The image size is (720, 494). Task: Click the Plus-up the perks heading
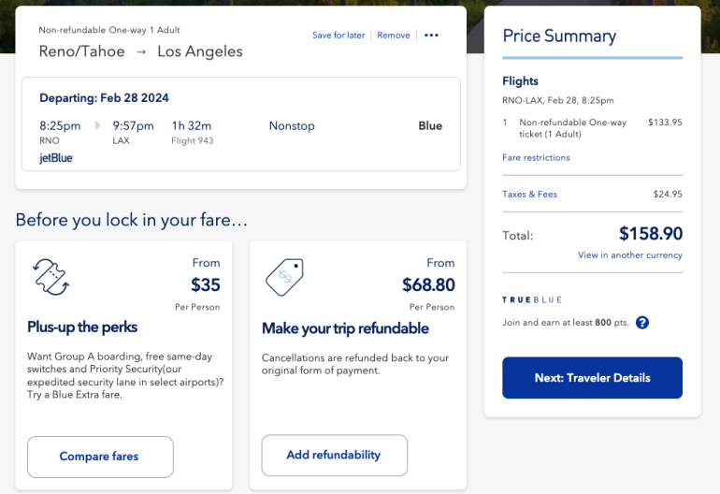tap(82, 327)
